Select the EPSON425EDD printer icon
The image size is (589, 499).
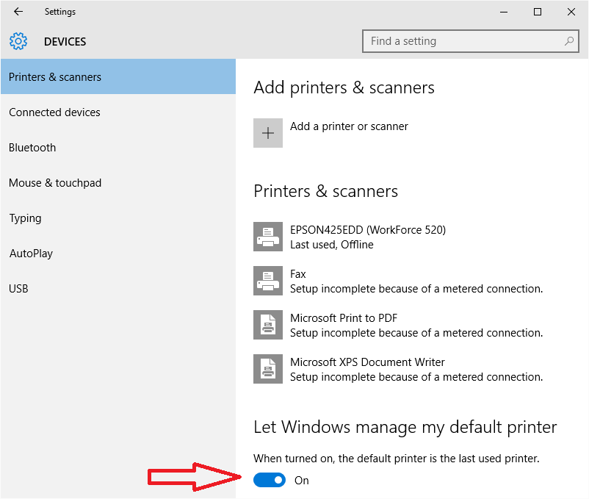tap(268, 237)
